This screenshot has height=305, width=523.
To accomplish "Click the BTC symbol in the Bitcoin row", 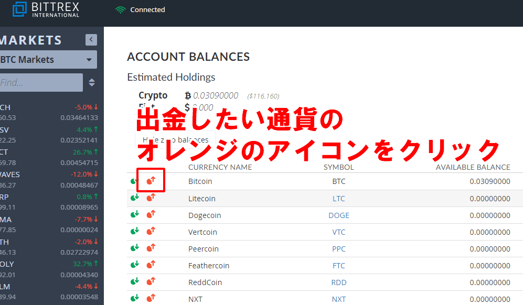I will tap(339, 181).
